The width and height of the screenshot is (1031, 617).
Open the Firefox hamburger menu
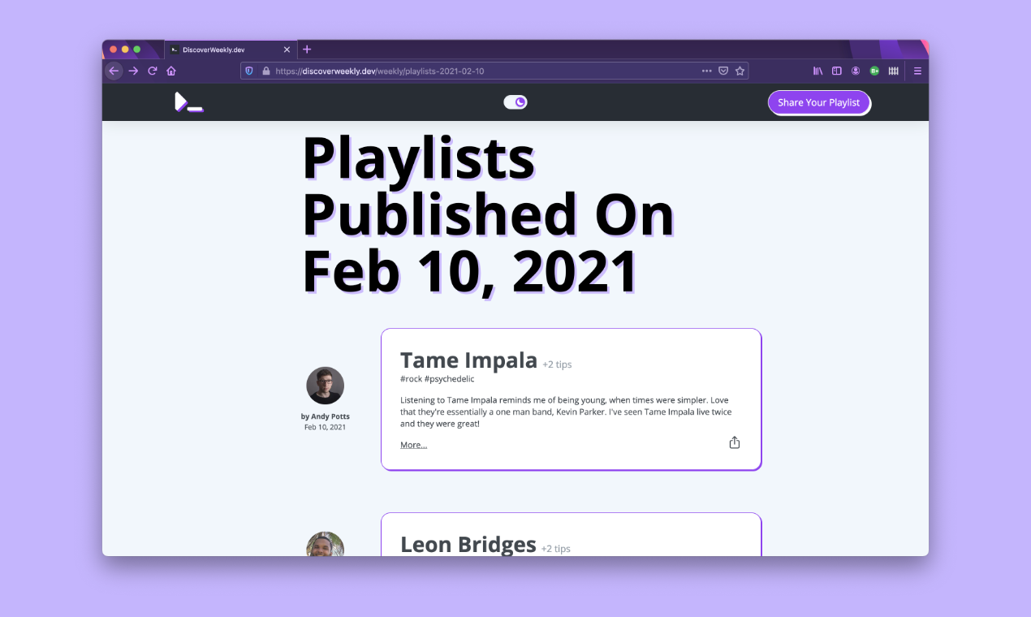[917, 71]
